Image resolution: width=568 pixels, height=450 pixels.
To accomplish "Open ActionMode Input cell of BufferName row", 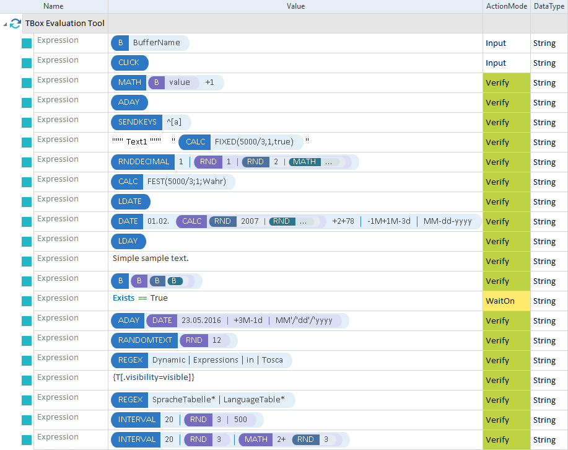I will click(506, 43).
